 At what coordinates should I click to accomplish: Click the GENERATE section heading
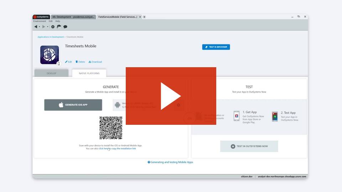pyautogui.click(x=111, y=87)
